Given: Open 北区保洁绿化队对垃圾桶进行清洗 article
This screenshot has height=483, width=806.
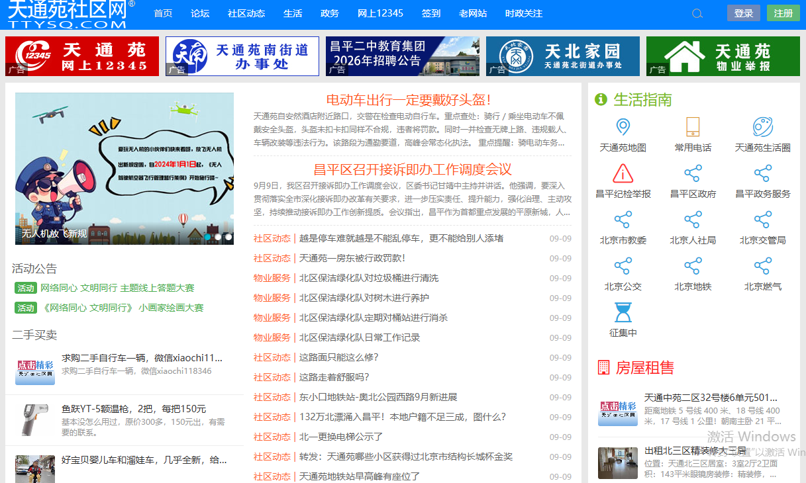Looking at the screenshot, I should (x=369, y=278).
